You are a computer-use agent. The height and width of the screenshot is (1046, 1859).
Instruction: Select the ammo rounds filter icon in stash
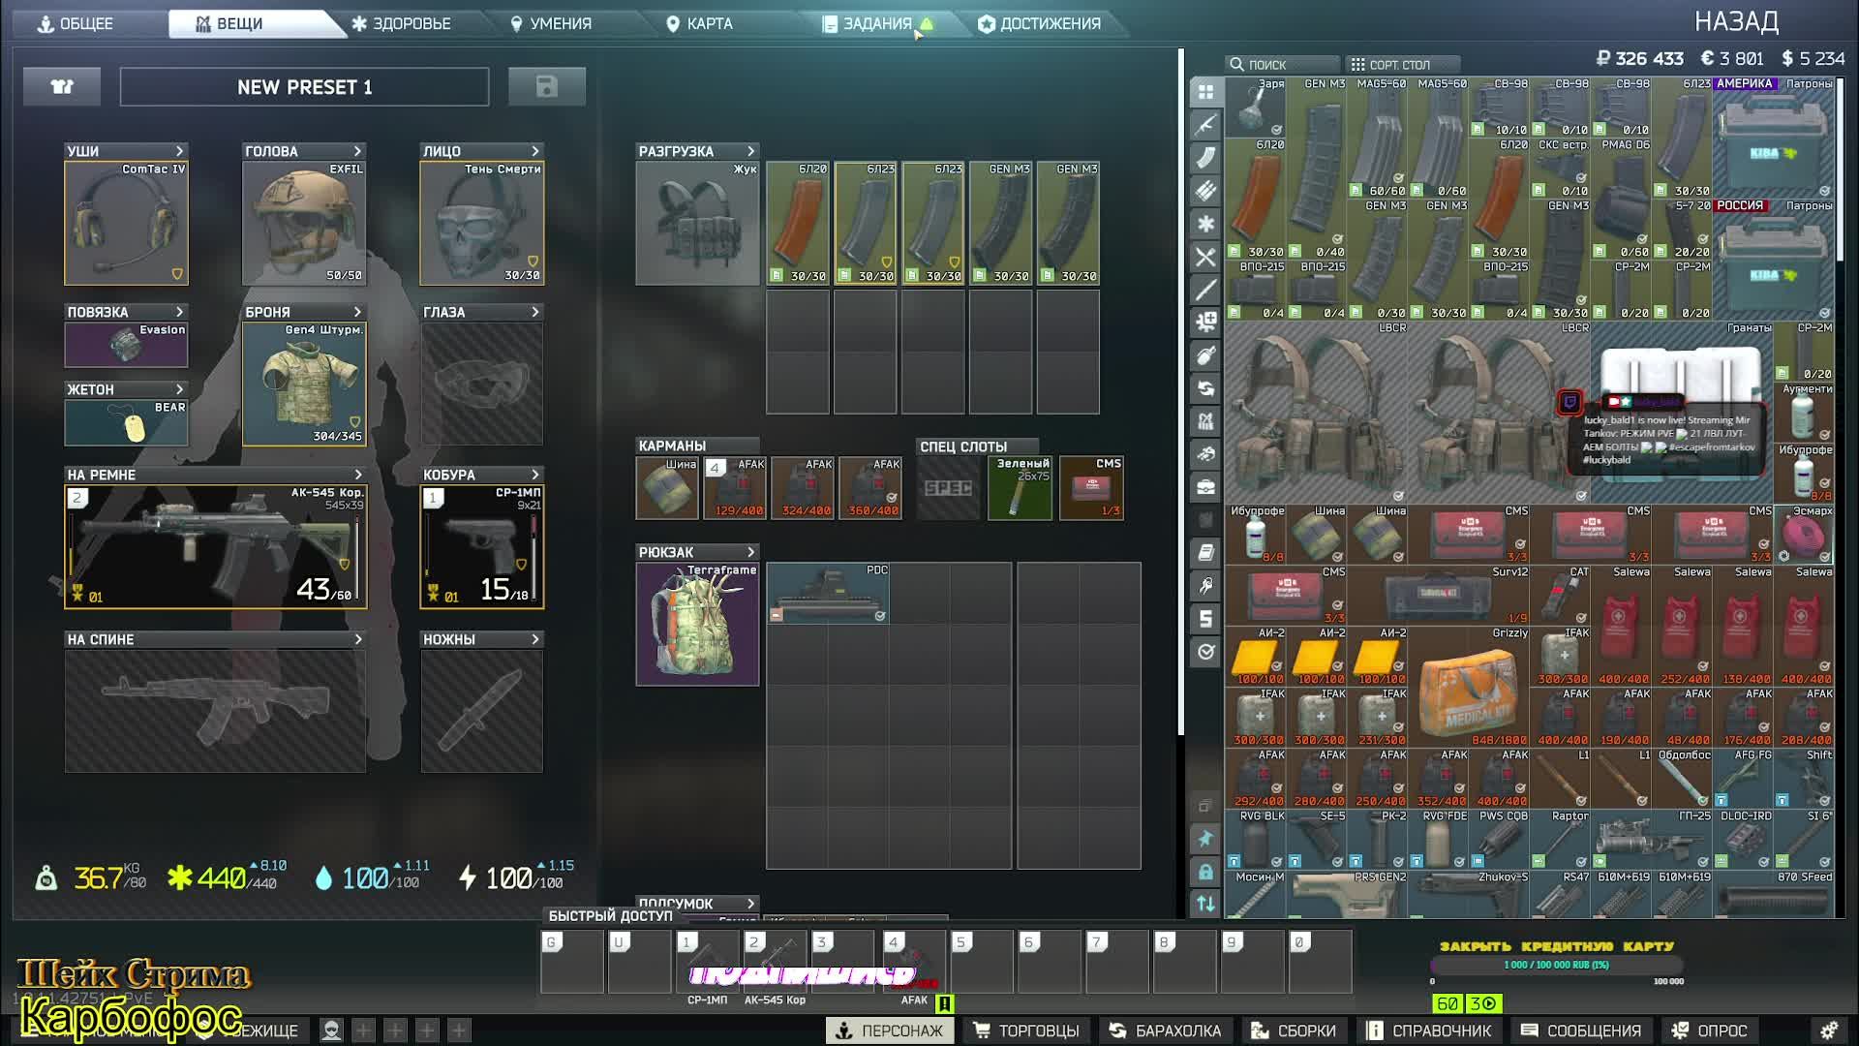1205,191
